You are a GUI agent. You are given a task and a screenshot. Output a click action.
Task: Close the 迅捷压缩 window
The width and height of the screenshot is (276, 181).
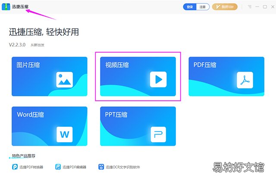click(x=273, y=7)
